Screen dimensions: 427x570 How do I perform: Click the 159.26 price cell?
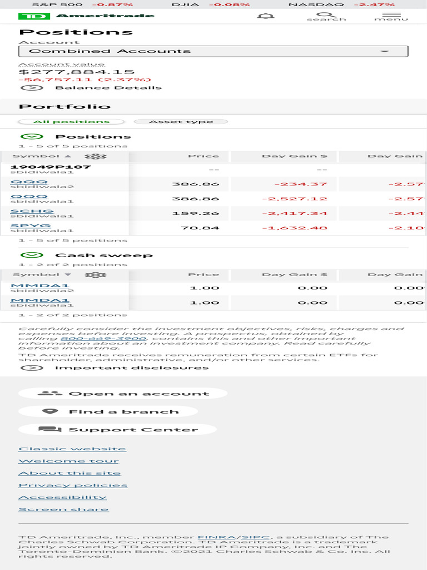tap(195, 213)
